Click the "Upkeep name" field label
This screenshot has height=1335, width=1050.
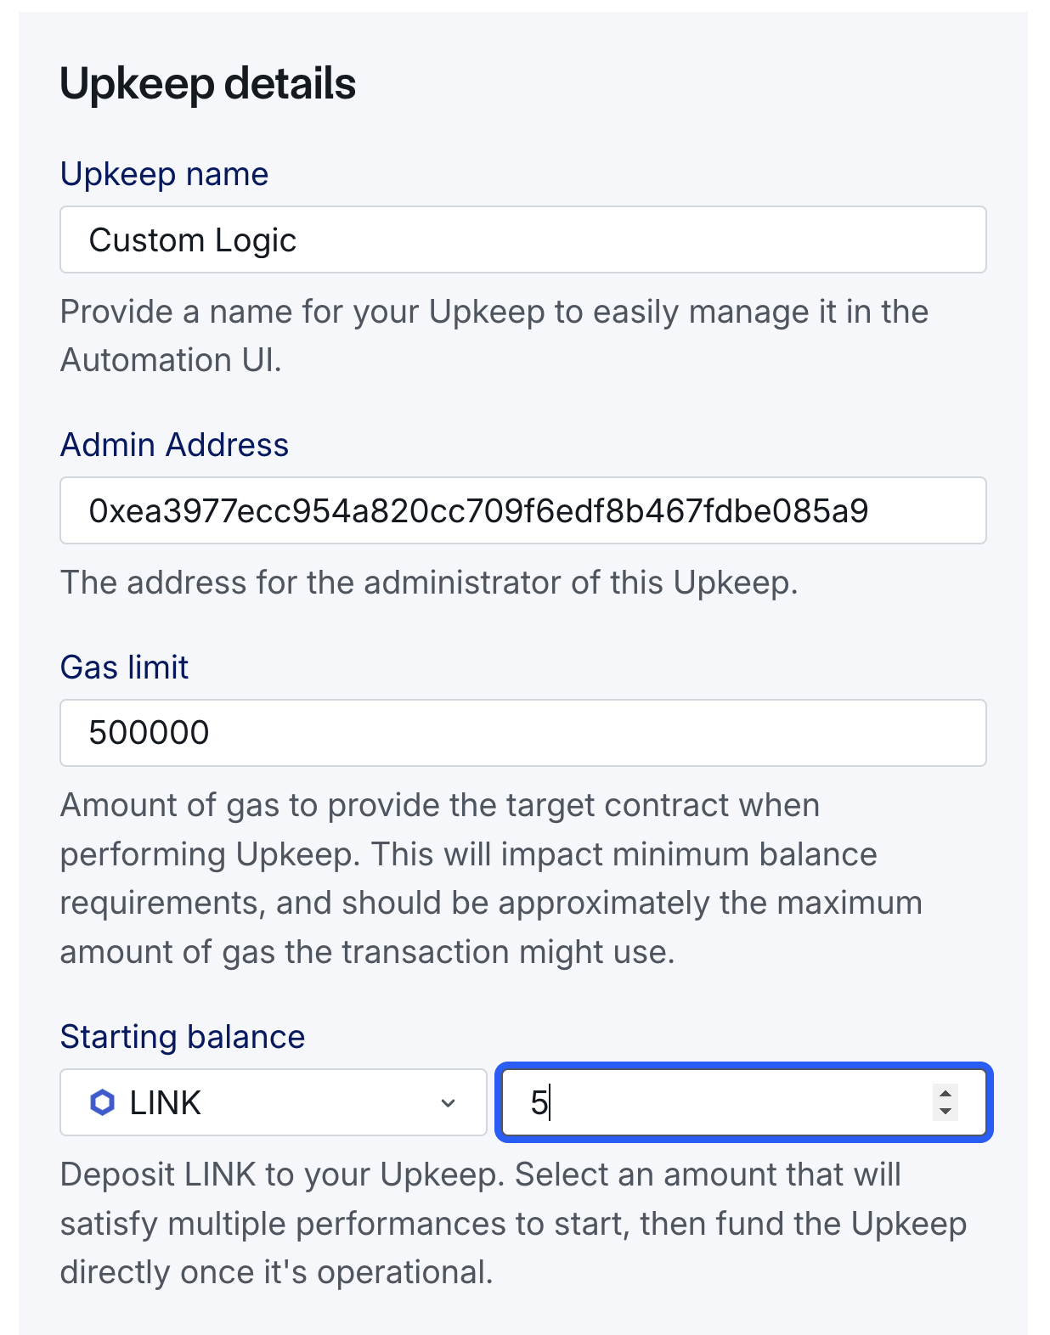click(x=164, y=174)
